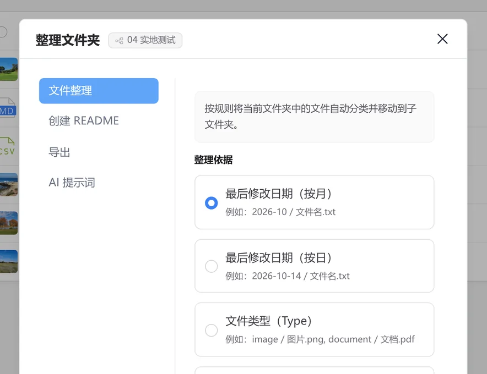The height and width of the screenshot is (374, 487).
Task: Open the CSV file icon in background list
Action: coord(8,146)
